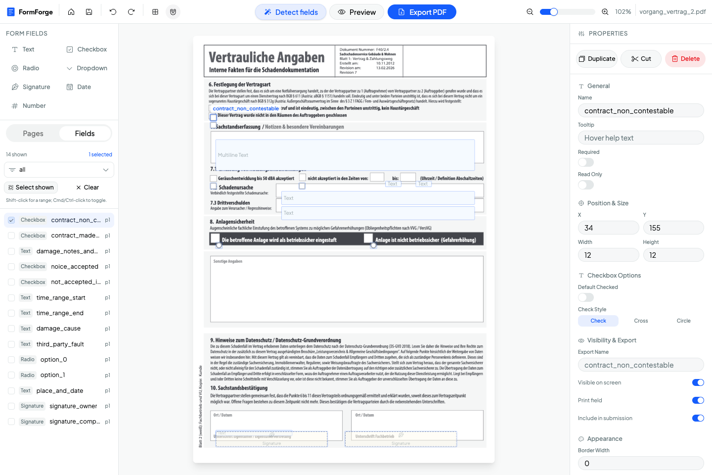
Task: Click the Position & Size section icon
Action: point(581,203)
